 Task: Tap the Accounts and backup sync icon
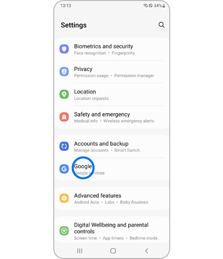pos(64,146)
